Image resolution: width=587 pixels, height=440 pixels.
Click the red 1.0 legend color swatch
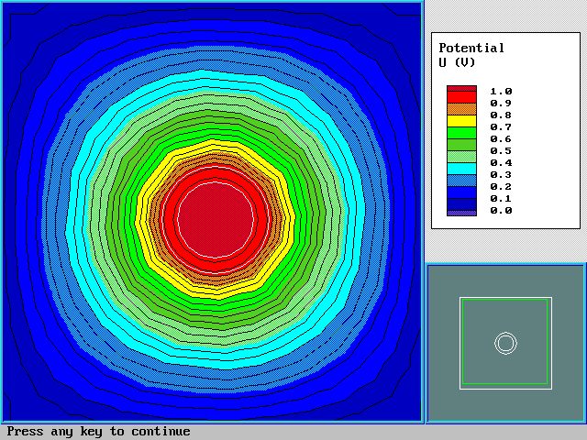461,92
